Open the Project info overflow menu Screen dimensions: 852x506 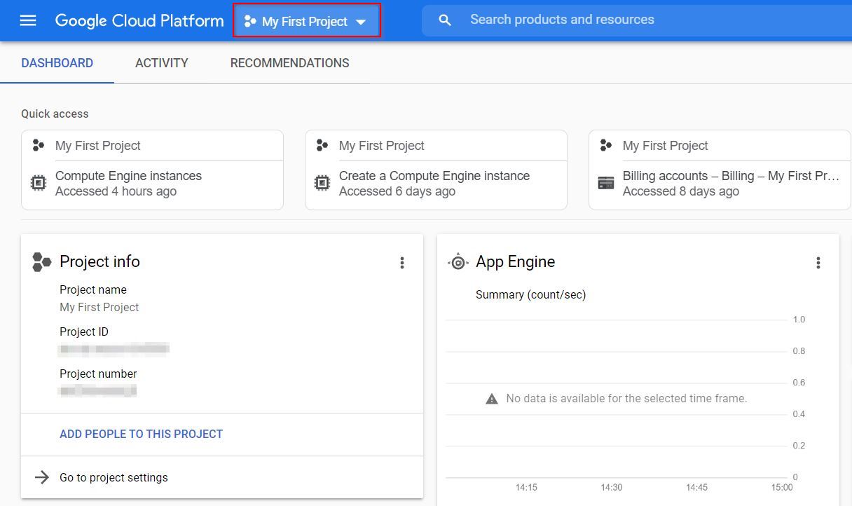click(x=402, y=262)
